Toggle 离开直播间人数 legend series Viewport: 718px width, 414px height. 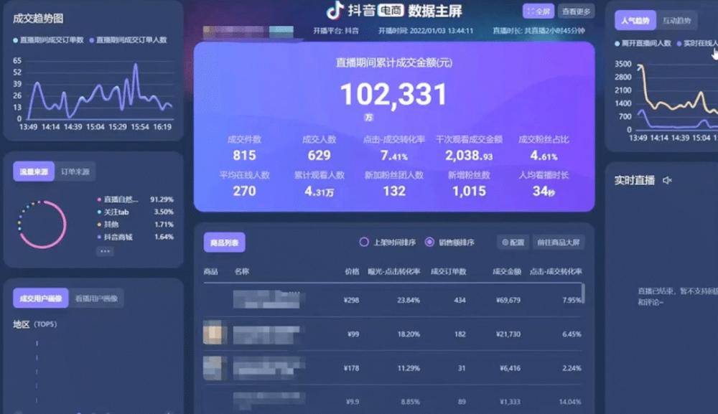click(x=643, y=44)
